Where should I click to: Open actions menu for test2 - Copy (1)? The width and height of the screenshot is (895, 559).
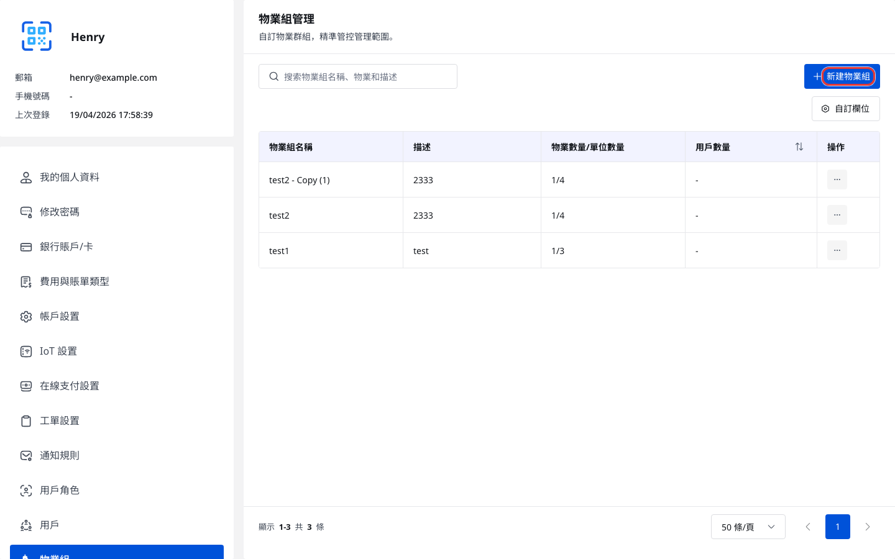pos(837,180)
